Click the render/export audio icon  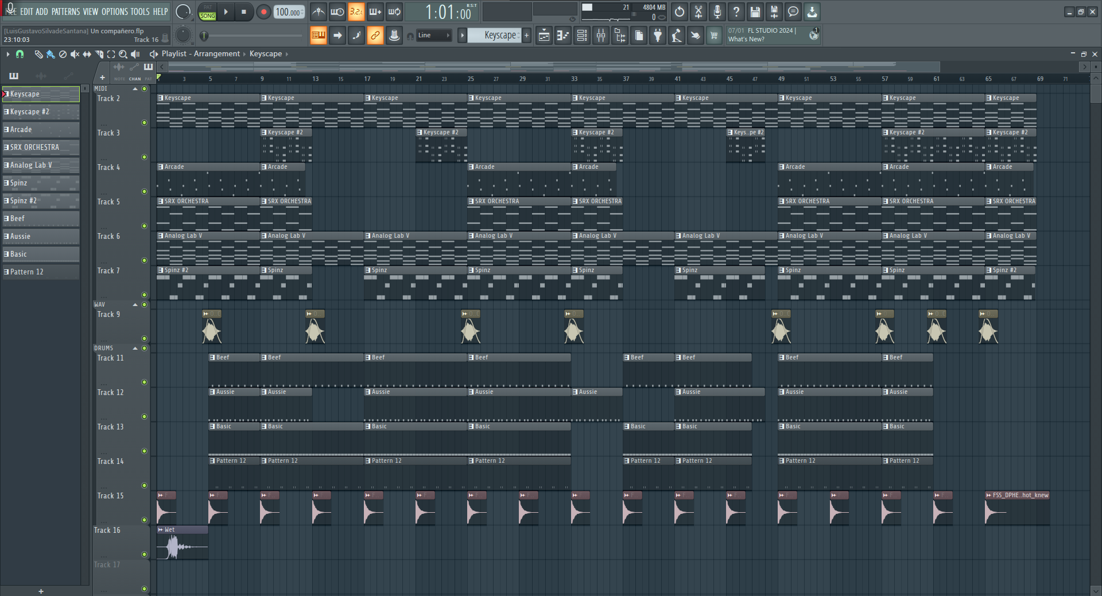pos(774,11)
